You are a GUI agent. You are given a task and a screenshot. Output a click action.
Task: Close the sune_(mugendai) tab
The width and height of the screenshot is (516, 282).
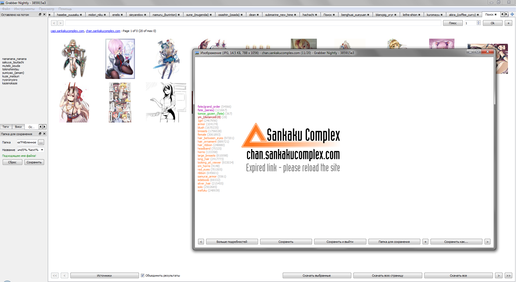[211, 15]
